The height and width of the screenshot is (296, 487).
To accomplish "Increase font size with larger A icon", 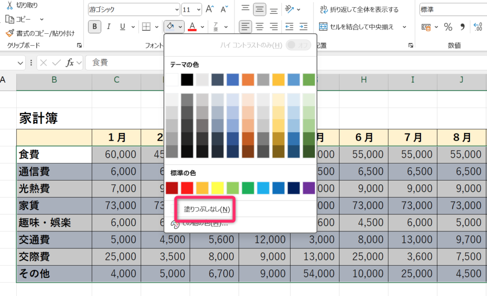I will [x=209, y=9].
